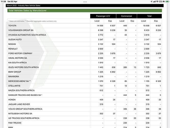170x128 pixels.
Task: Click Toyota commercial local value 440
Action: click(125, 26)
